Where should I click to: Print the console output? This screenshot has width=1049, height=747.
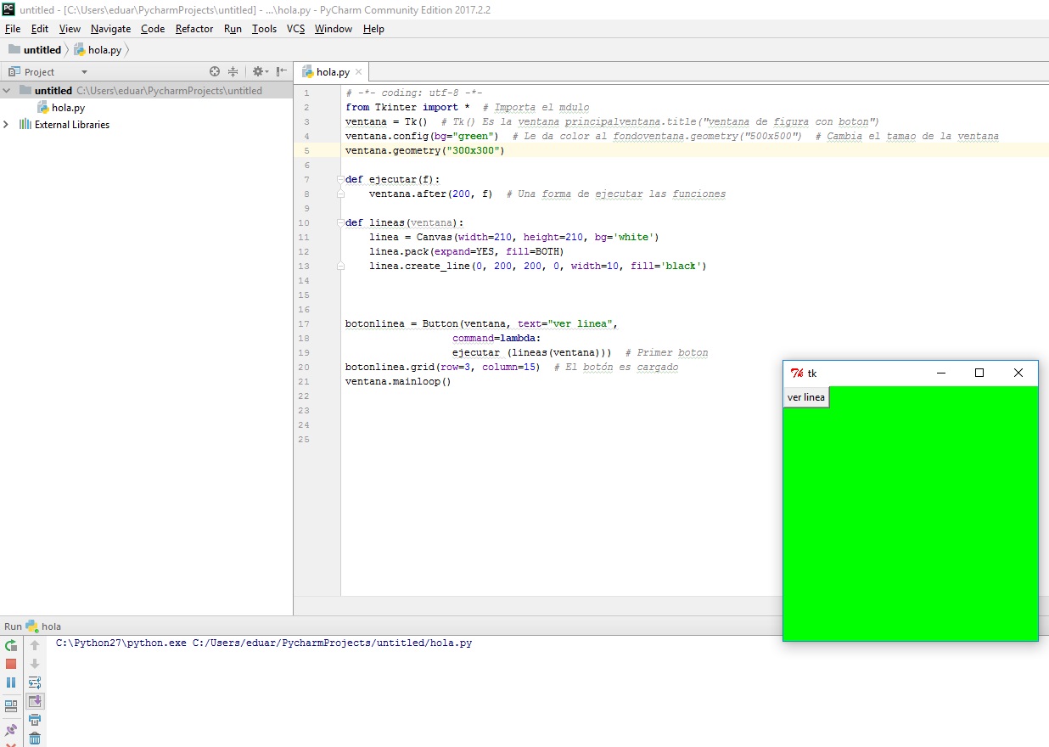34,719
